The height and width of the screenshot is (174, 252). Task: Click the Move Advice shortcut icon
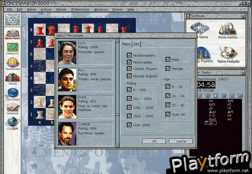227,31
